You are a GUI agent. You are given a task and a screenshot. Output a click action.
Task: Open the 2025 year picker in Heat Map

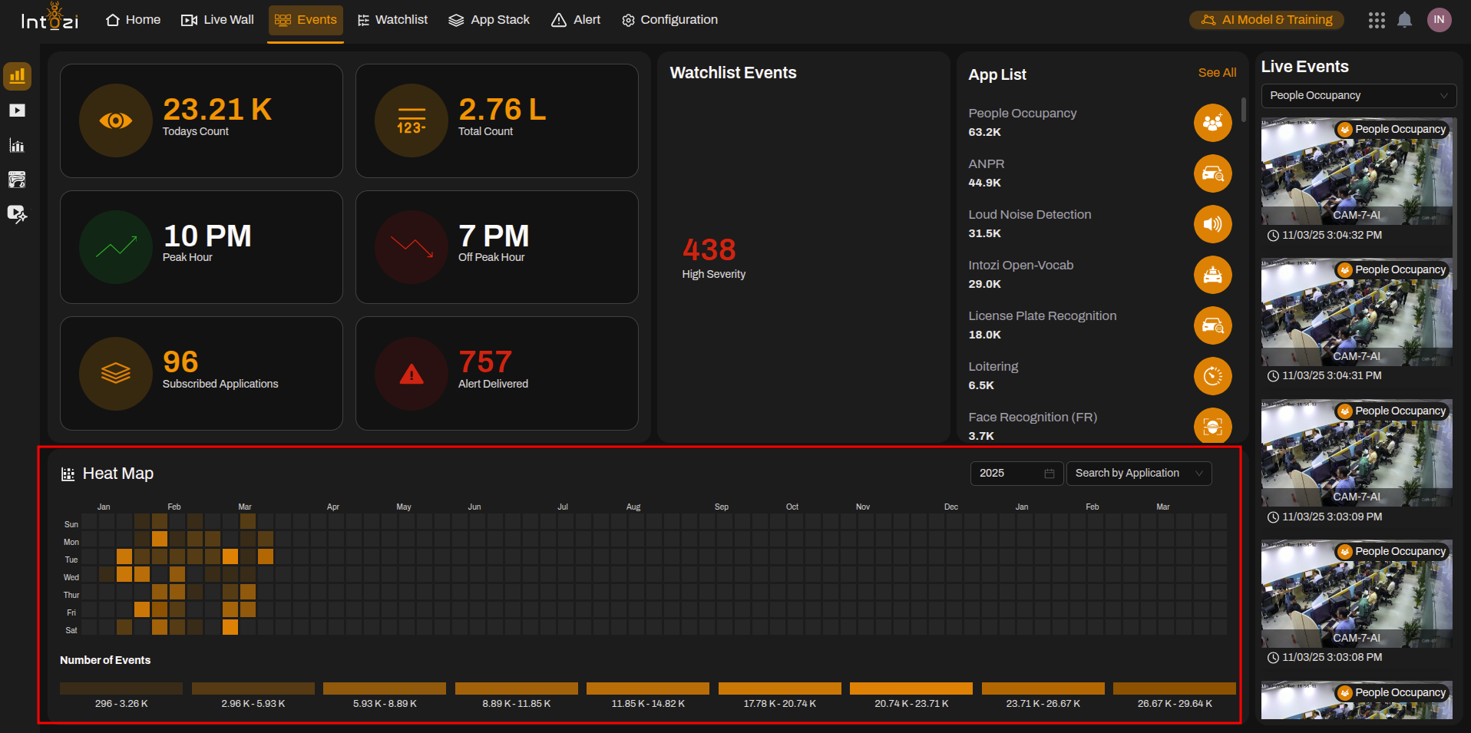click(1016, 473)
